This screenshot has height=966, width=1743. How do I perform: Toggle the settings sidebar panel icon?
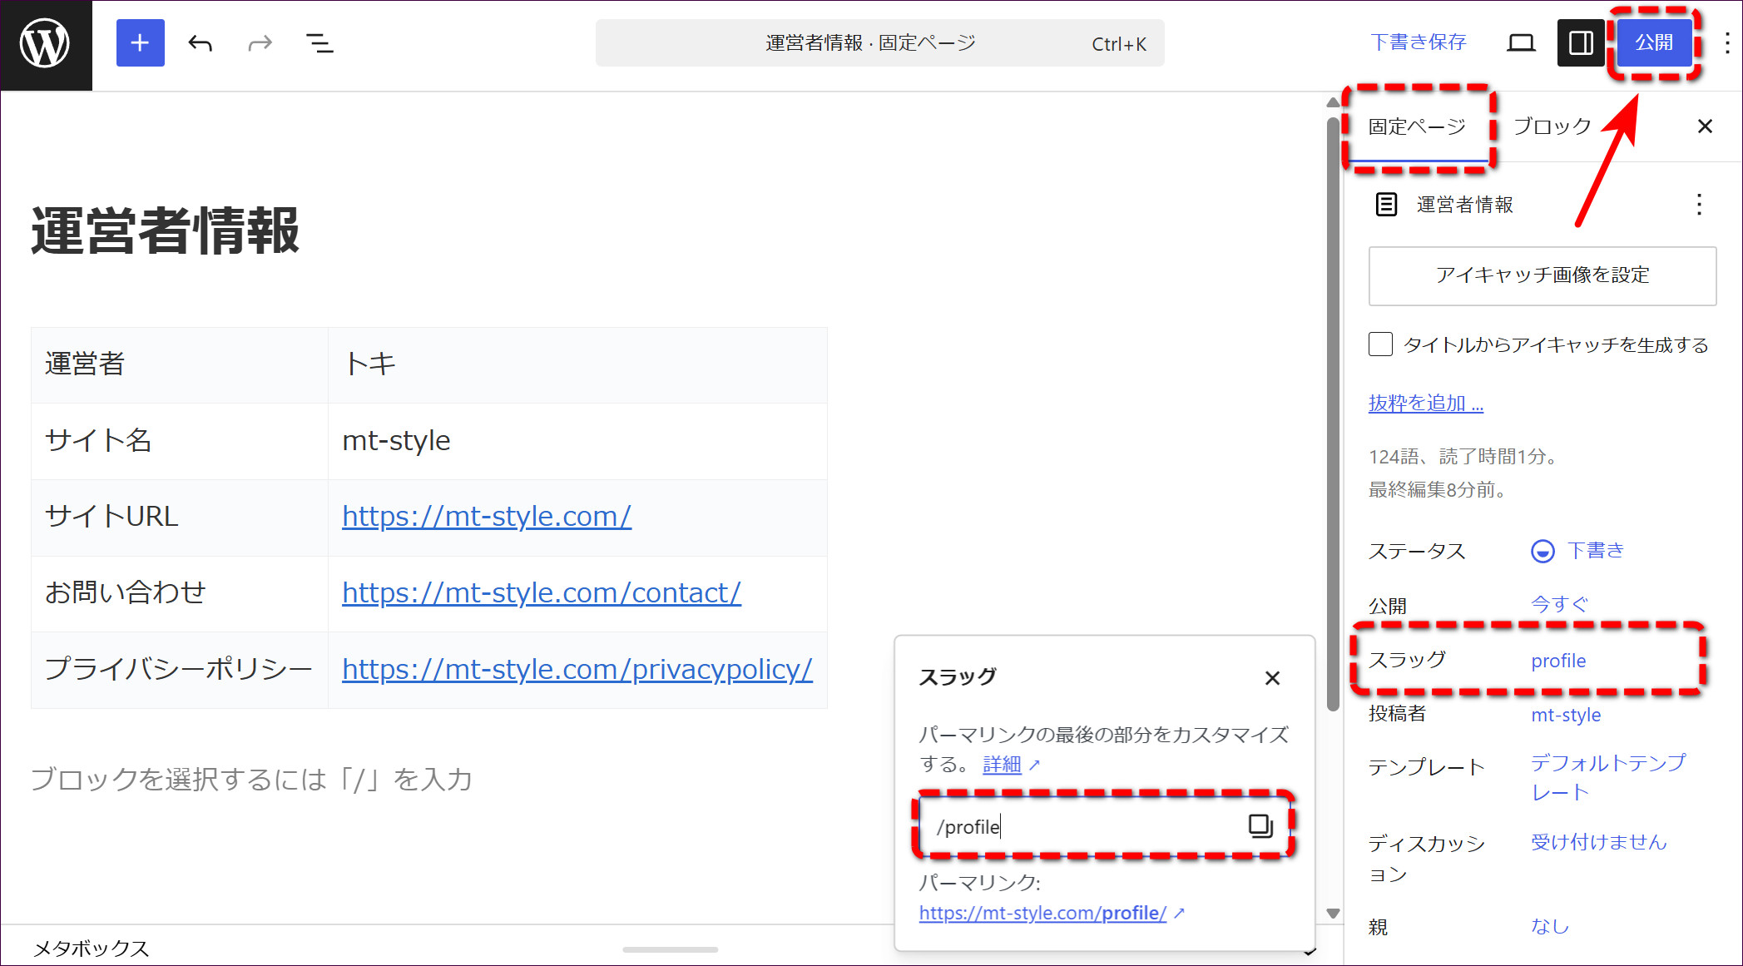(1581, 43)
